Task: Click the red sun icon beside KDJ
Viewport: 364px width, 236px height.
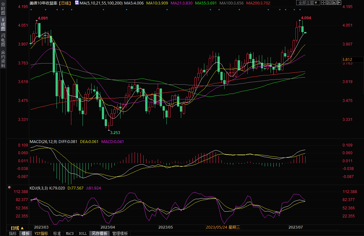Action: 9,187
